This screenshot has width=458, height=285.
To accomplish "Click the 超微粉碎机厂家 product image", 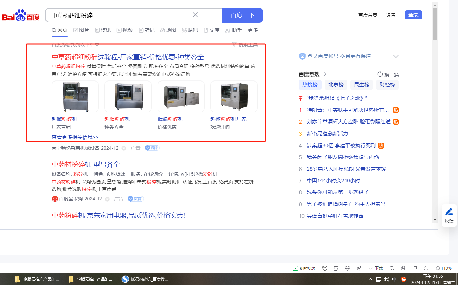I will click(234, 96).
